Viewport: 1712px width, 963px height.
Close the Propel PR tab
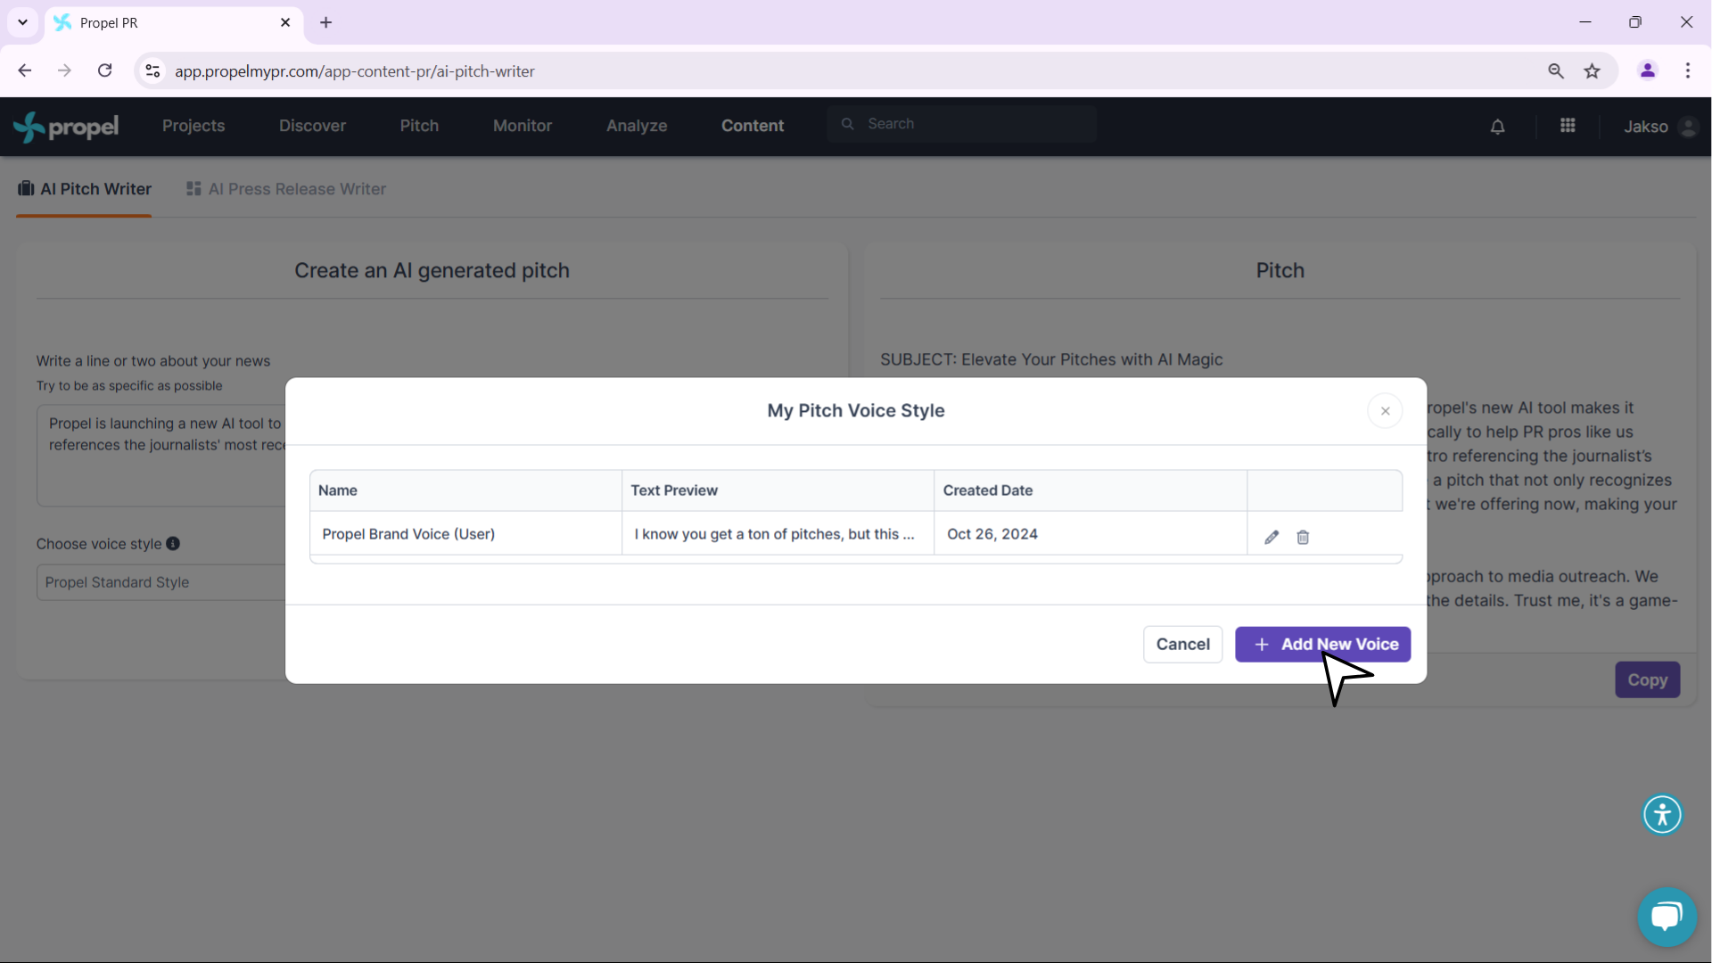point(285,22)
